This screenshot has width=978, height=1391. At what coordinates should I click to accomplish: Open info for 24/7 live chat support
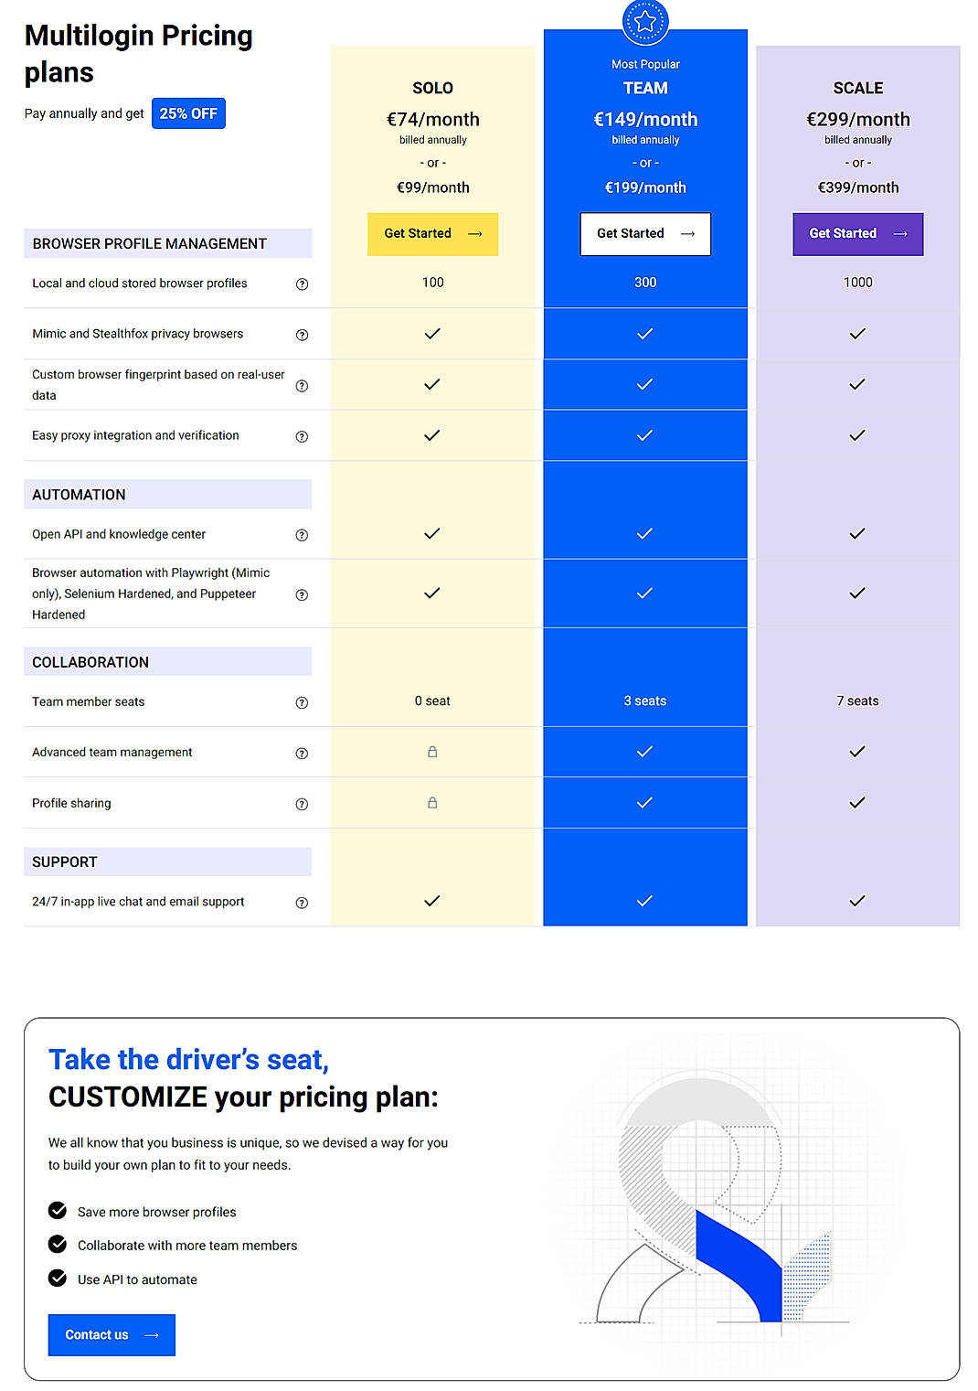pos(302,903)
